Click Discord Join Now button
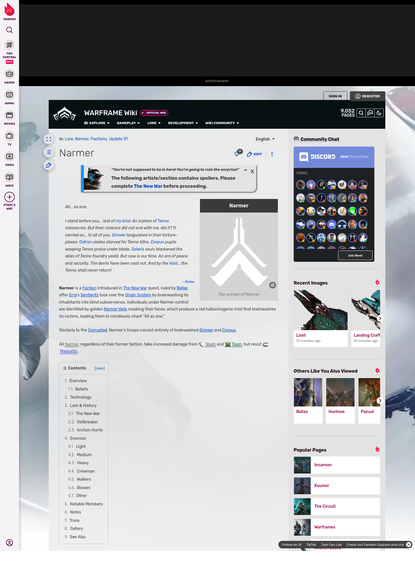This screenshot has height=576, width=415. click(355, 255)
